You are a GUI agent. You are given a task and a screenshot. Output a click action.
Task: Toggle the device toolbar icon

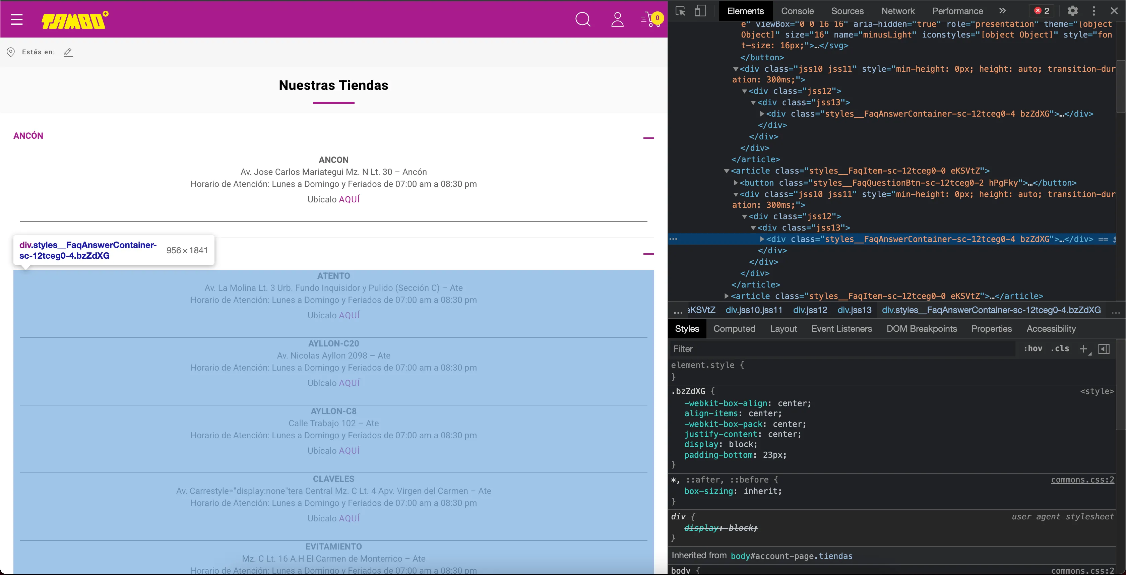coord(700,11)
